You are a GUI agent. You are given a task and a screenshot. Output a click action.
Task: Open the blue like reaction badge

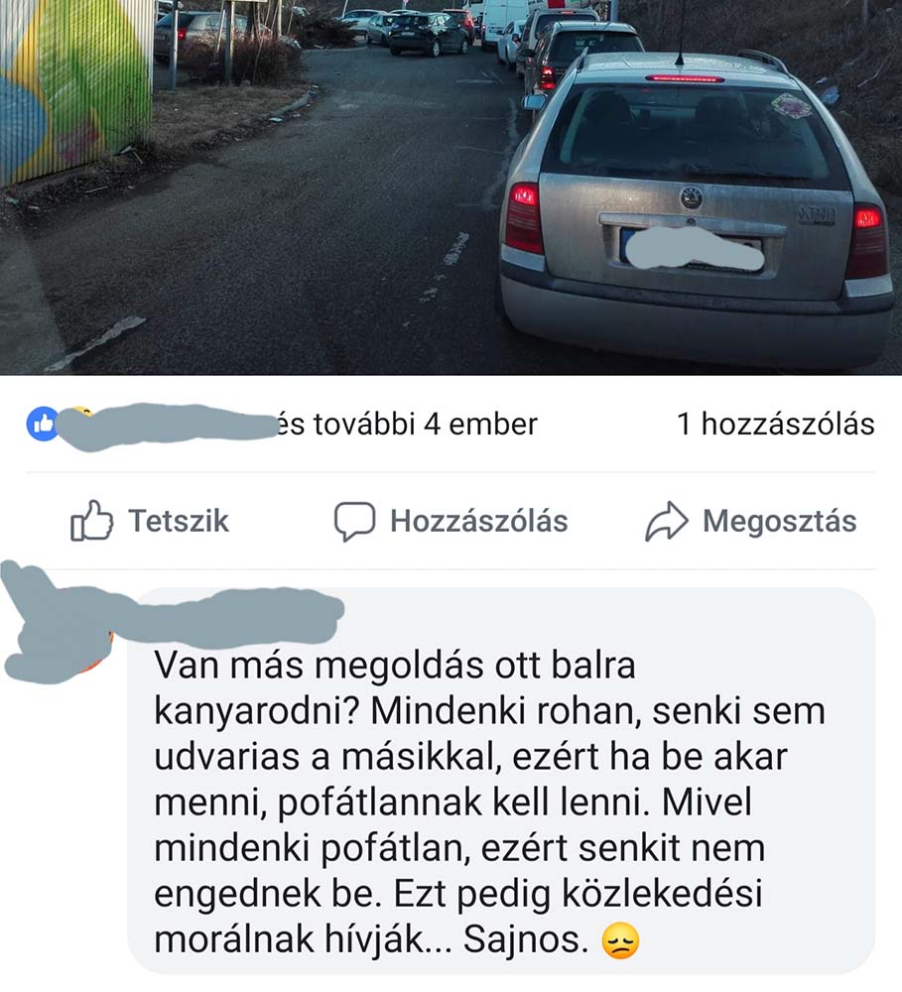[43, 424]
